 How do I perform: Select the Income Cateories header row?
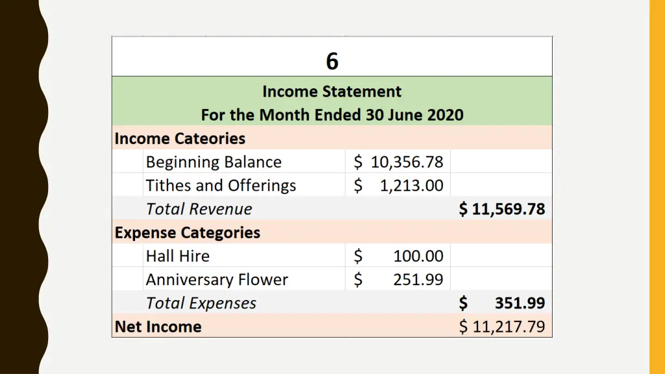332,138
